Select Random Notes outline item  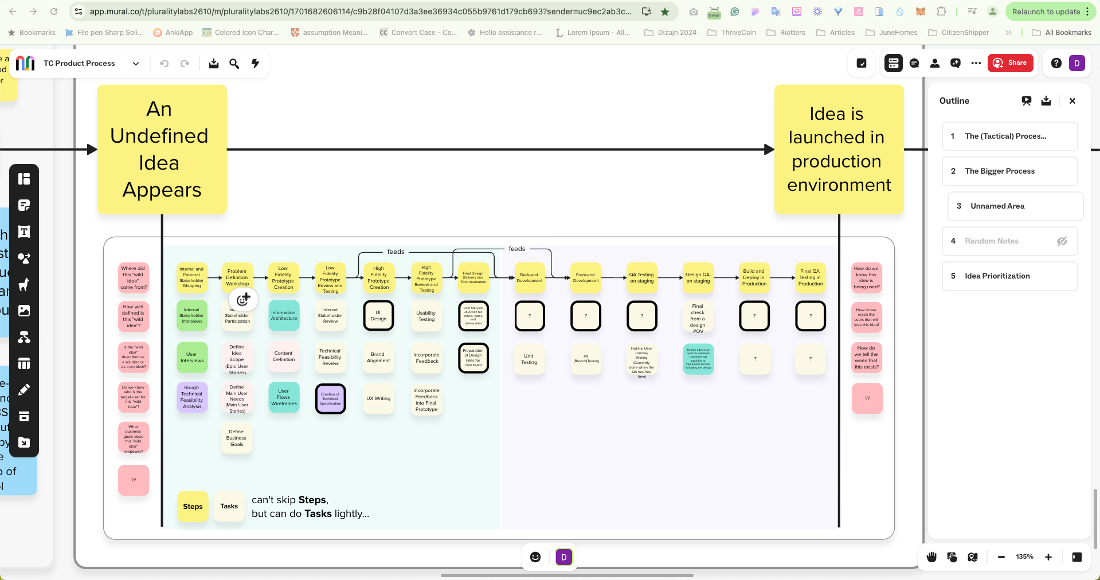tap(1010, 241)
